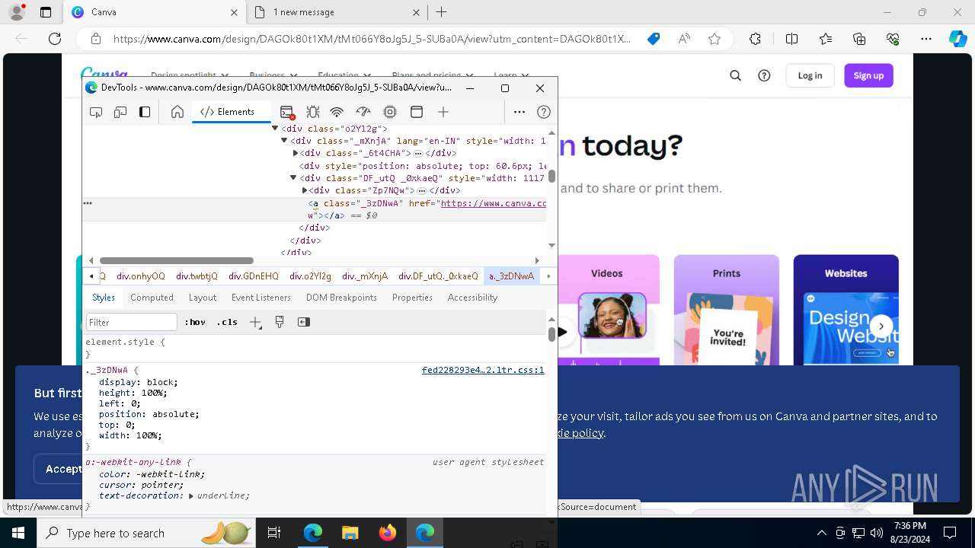Open the Properties pane tab
The height and width of the screenshot is (548, 975).
coord(412,298)
